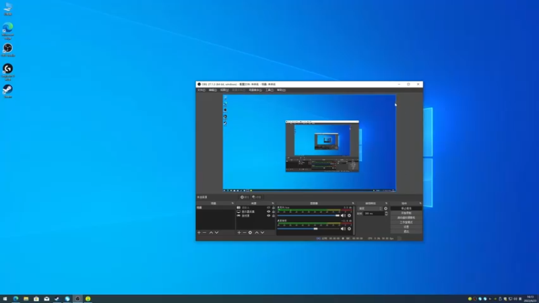The width and height of the screenshot is (539, 303).
Task: Open the Help menu in OBS
Action: [x=281, y=90]
